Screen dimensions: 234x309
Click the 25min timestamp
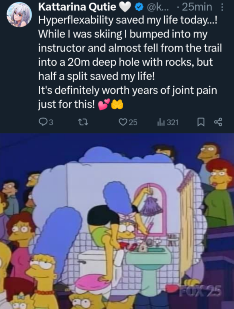pyautogui.click(x=197, y=7)
